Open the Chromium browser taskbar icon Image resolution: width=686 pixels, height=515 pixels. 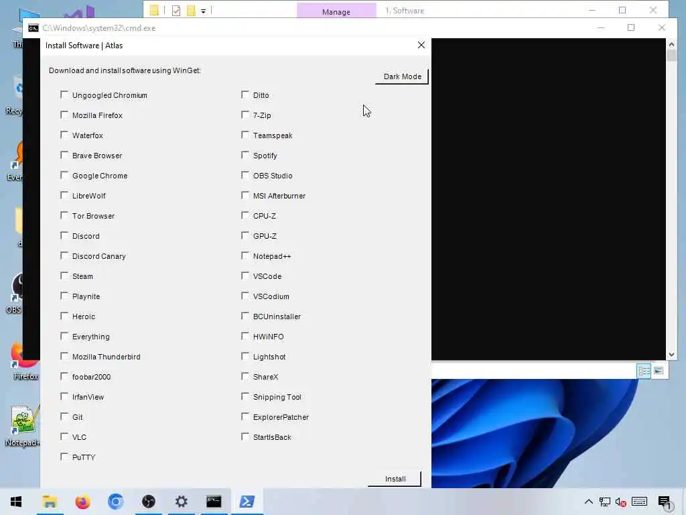pos(115,502)
